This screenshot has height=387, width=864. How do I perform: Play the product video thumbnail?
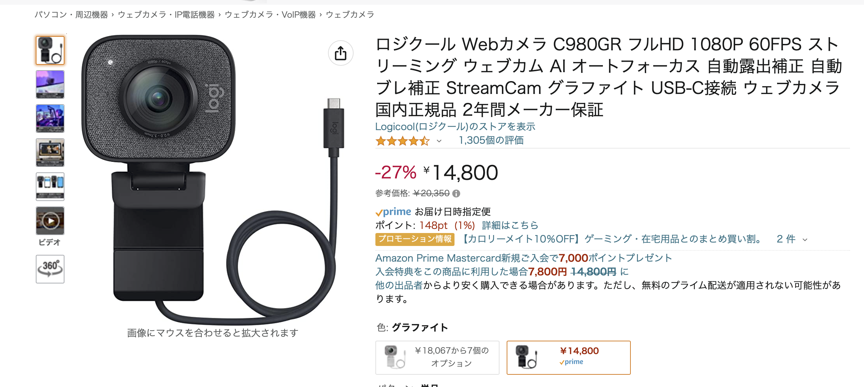(x=50, y=221)
